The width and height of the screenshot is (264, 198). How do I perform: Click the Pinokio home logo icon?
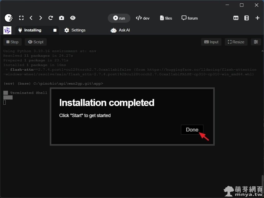9,18
